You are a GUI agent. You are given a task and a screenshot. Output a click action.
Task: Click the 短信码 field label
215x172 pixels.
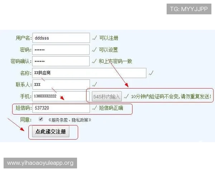point(24,108)
